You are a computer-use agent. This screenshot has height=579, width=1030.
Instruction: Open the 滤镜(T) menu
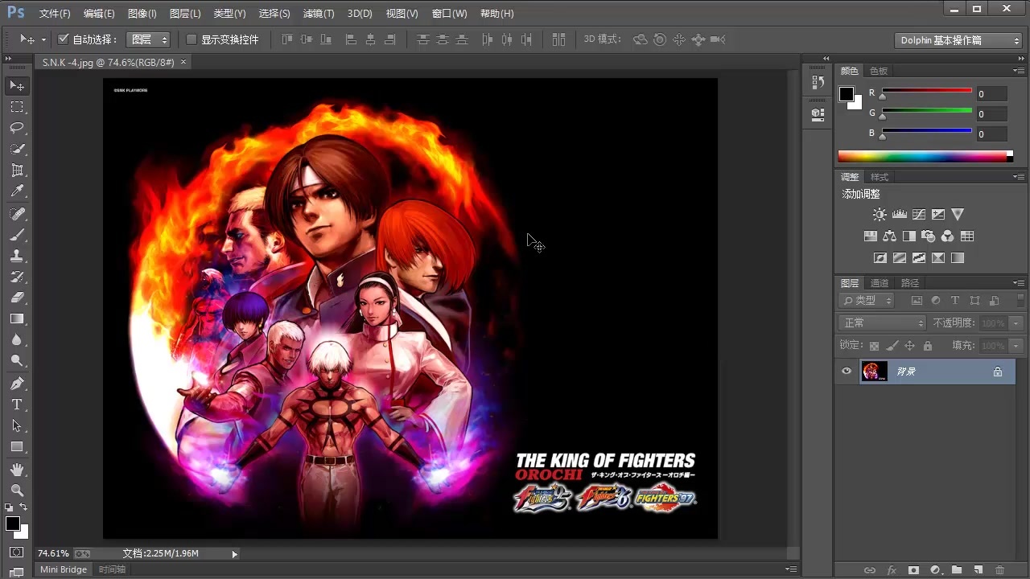coord(319,14)
